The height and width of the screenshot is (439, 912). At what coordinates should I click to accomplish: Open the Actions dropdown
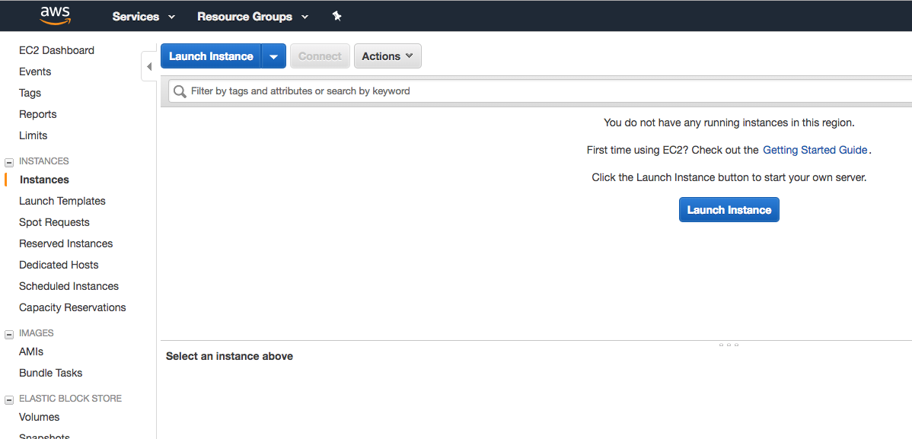387,56
